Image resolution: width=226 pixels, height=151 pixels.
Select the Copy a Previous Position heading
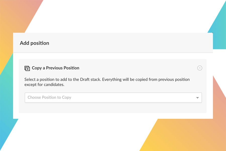(55, 68)
